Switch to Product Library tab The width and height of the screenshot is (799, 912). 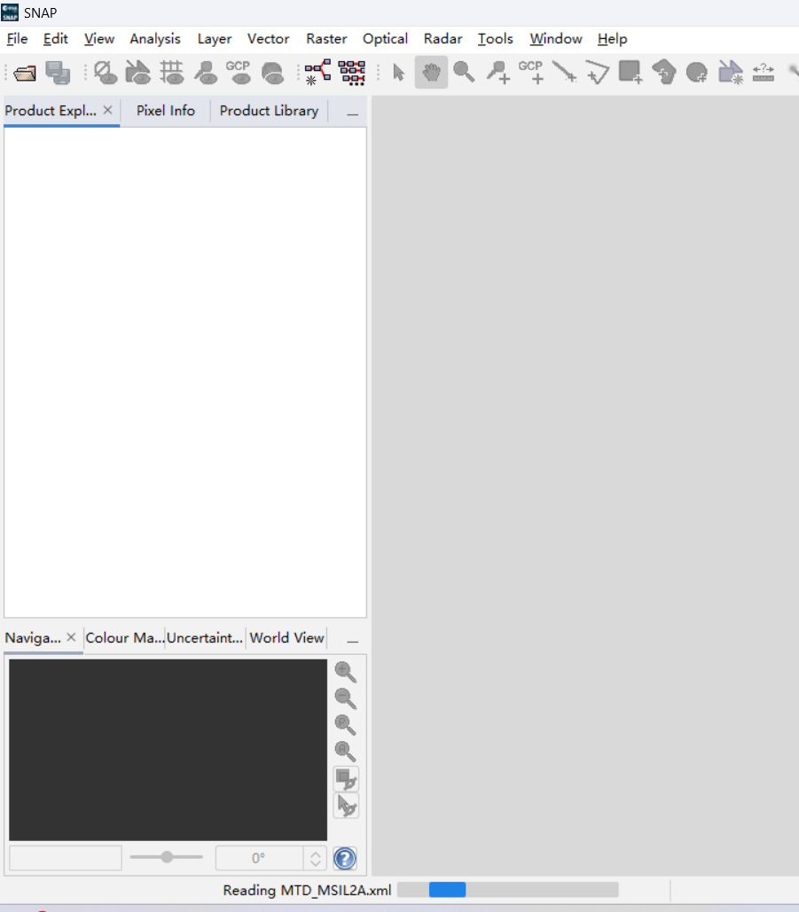point(269,111)
